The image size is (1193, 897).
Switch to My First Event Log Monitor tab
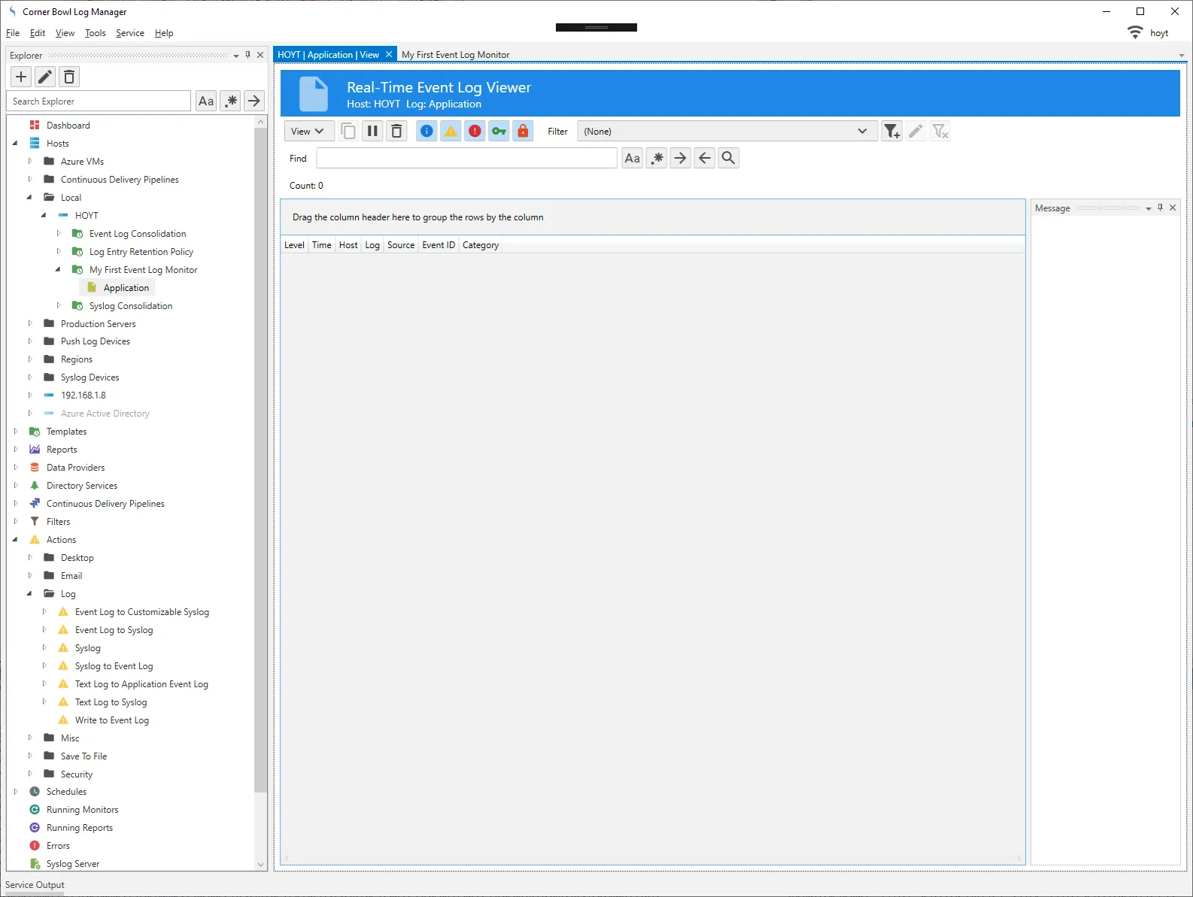tap(455, 55)
